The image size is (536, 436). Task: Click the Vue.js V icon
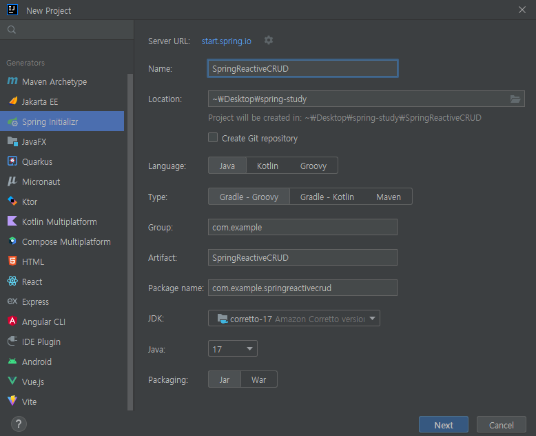[12, 381]
